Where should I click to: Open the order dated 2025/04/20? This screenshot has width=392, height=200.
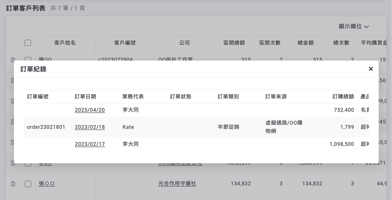point(90,110)
